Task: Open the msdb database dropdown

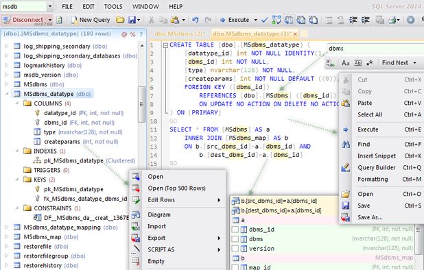Action: (x=50, y=6)
